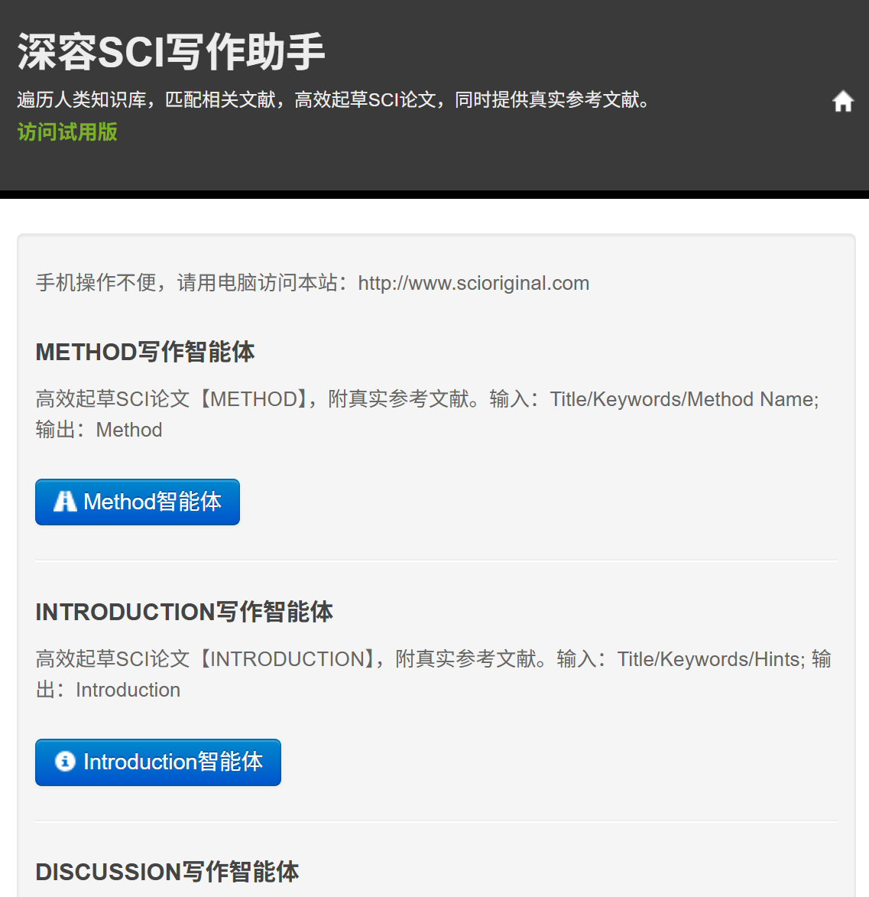Click the road icon on Method button
Screen dimensions: 869x897
(x=65, y=501)
